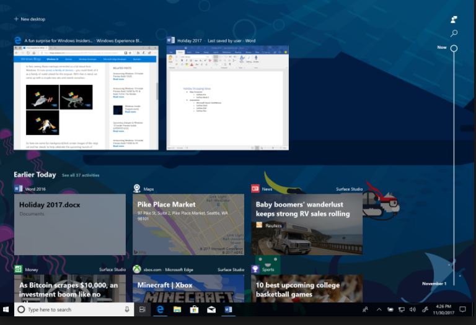This screenshot has height=325, width=476.
Task: Click the Money app icon
Action: pyautogui.click(x=18, y=269)
